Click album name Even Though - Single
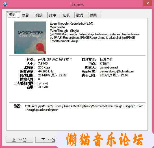This screenshot has width=154, height=148. click(x=64, y=31)
